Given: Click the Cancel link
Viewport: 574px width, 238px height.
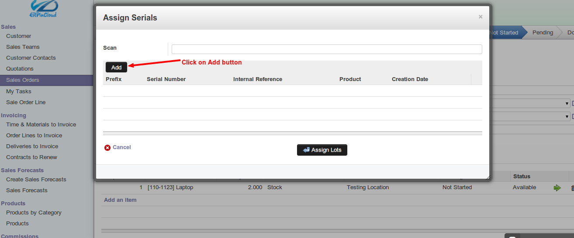Looking at the screenshot, I should click(122, 147).
